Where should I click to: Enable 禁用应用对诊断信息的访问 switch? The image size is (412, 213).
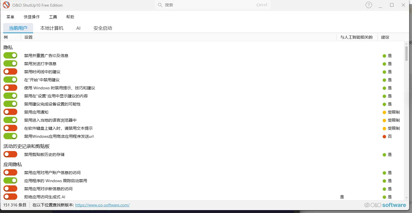click(x=10, y=189)
